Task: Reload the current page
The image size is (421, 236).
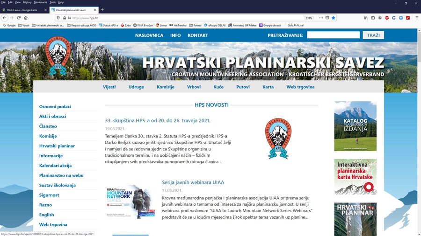Action: tap(19, 18)
